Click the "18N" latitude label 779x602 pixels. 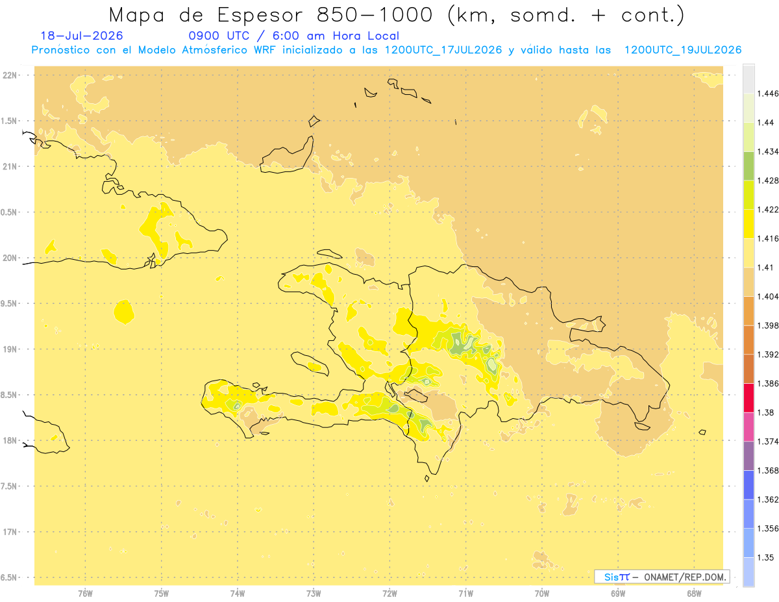pyautogui.click(x=10, y=440)
